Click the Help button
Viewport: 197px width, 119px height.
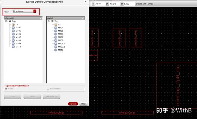83,104
